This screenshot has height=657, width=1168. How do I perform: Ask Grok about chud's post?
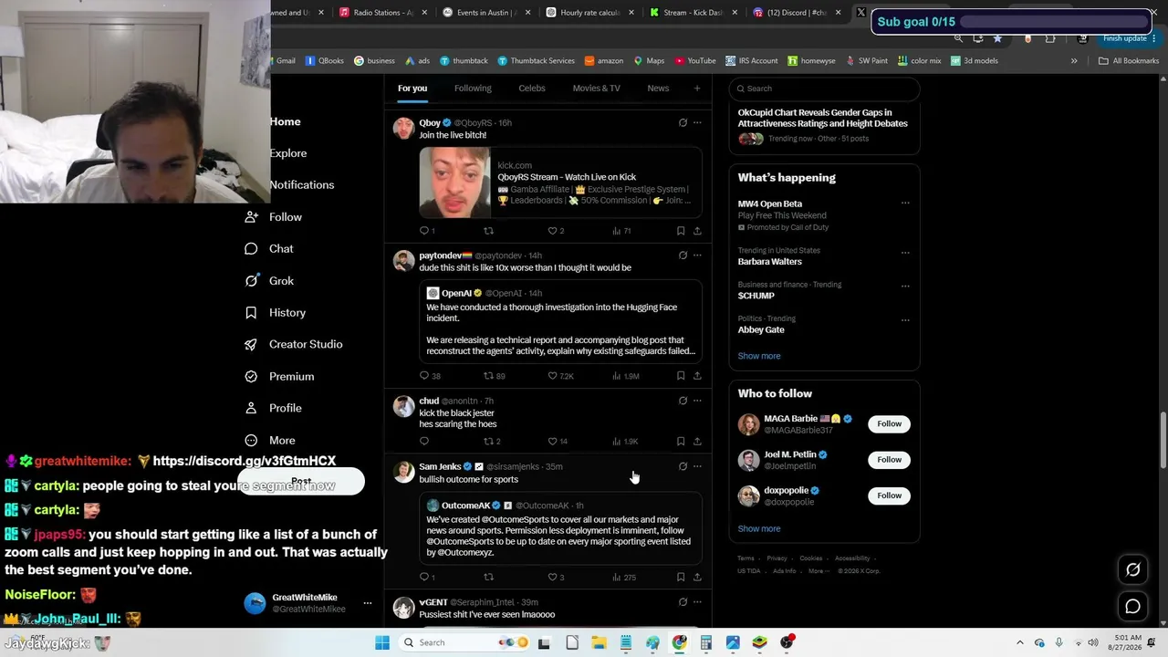(x=683, y=401)
